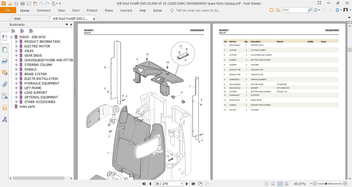This screenshot has width=352, height=187.
Task: Expand the HYDRAULIC EQUIPMENT bookmark
Action: click(x=16, y=83)
